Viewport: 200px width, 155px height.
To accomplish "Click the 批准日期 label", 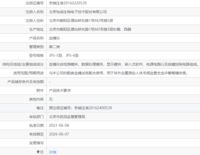I will click(36, 125).
